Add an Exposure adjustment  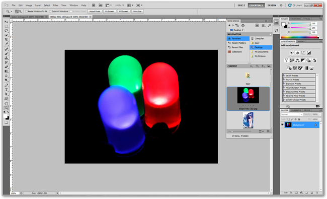click(x=309, y=53)
